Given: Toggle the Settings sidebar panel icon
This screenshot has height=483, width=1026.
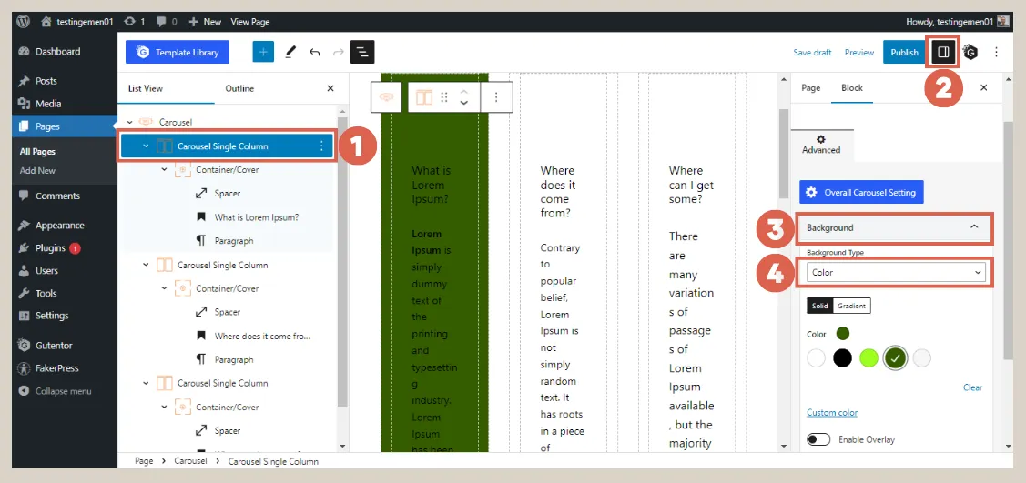Looking at the screenshot, I should coord(943,52).
